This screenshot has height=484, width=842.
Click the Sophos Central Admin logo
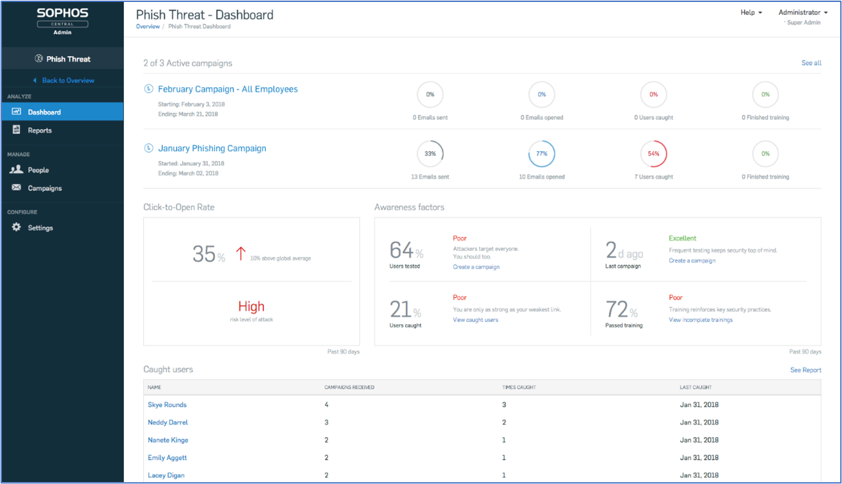click(63, 22)
